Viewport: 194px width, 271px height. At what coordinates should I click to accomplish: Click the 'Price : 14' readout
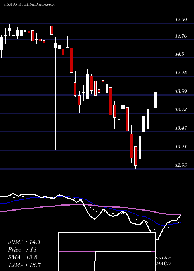[22, 250]
